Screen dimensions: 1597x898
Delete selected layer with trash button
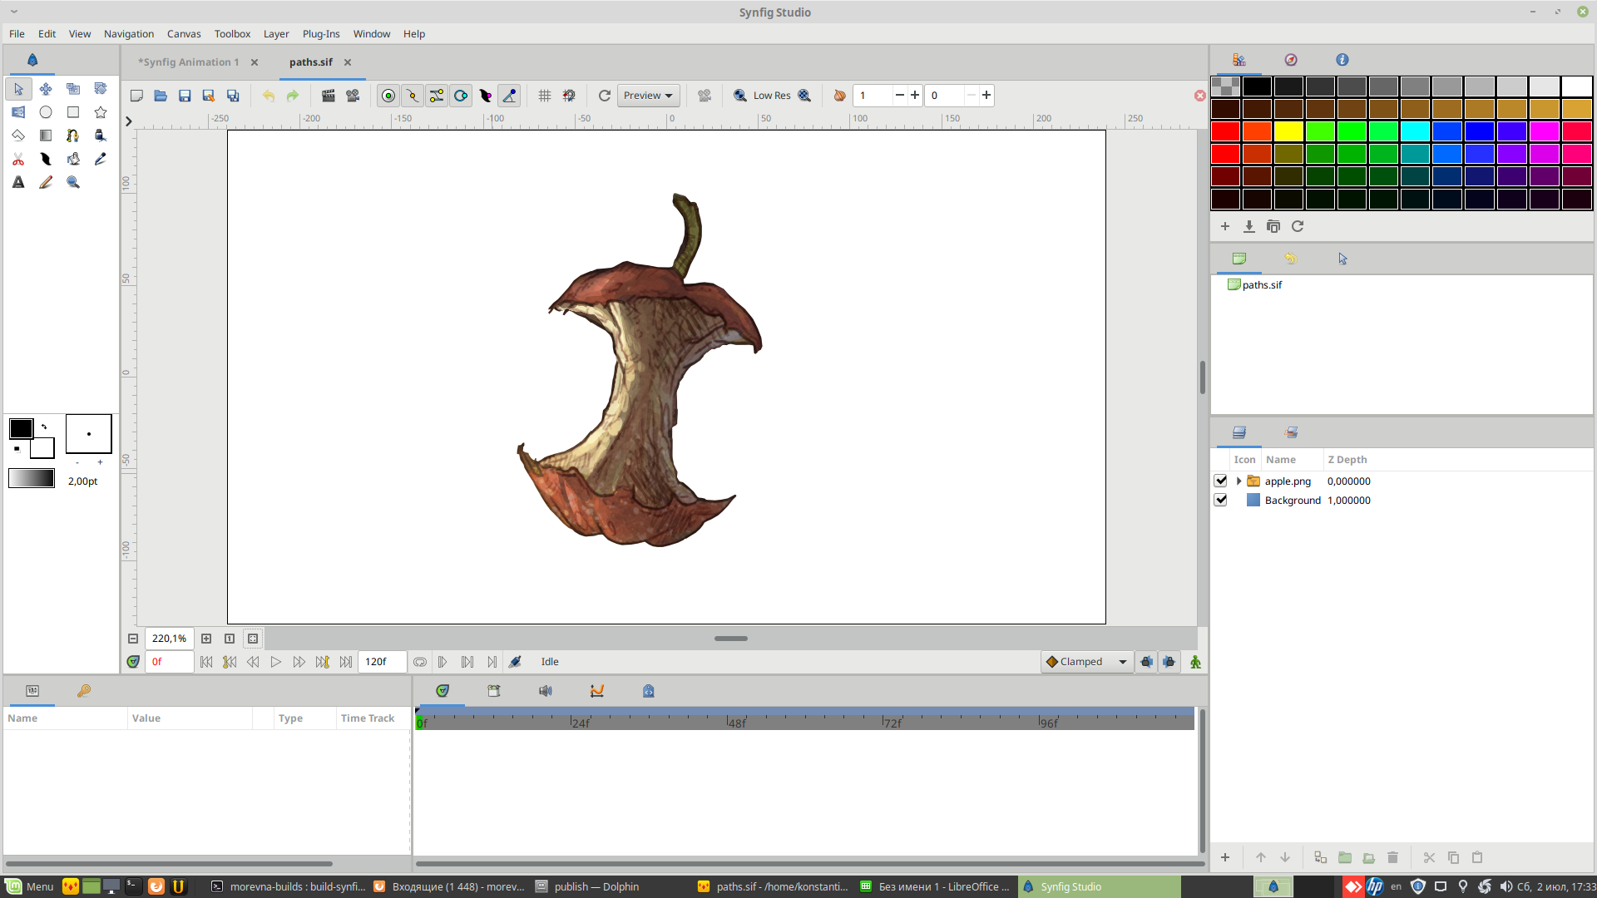point(1393,857)
